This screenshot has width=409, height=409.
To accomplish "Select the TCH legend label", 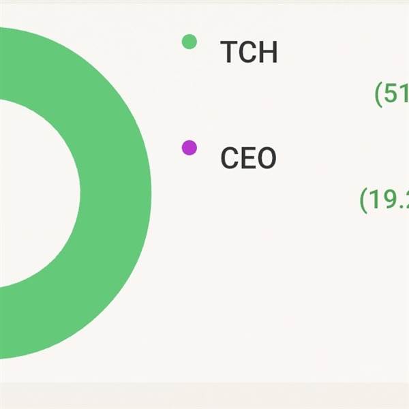I will pyautogui.click(x=249, y=52).
